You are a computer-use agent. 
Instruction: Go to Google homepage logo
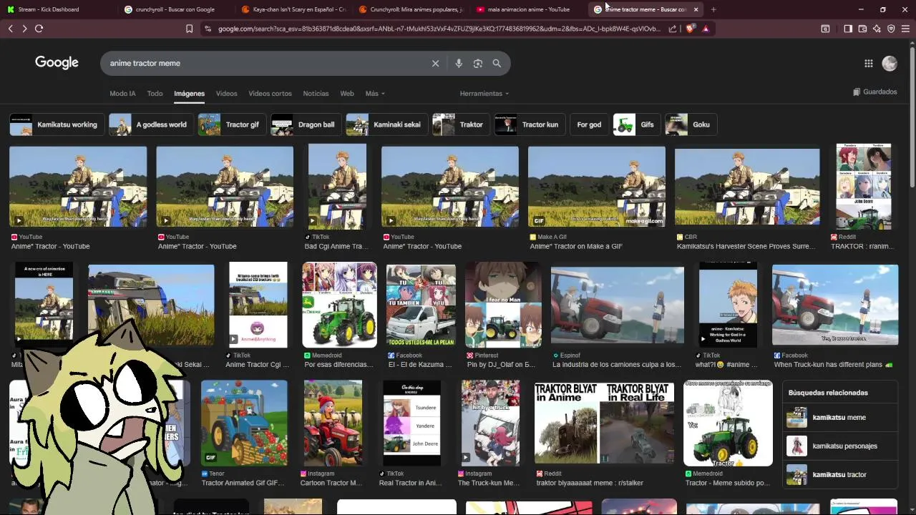coord(57,63)
